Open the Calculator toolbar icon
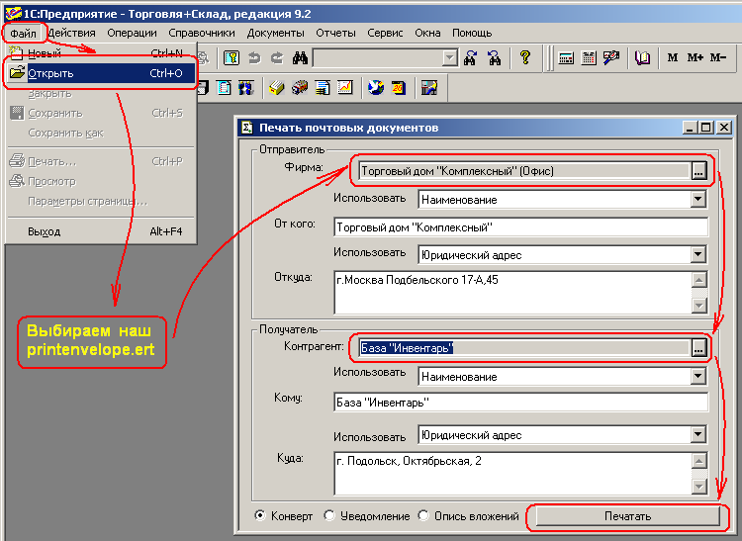 coord(566,58)
